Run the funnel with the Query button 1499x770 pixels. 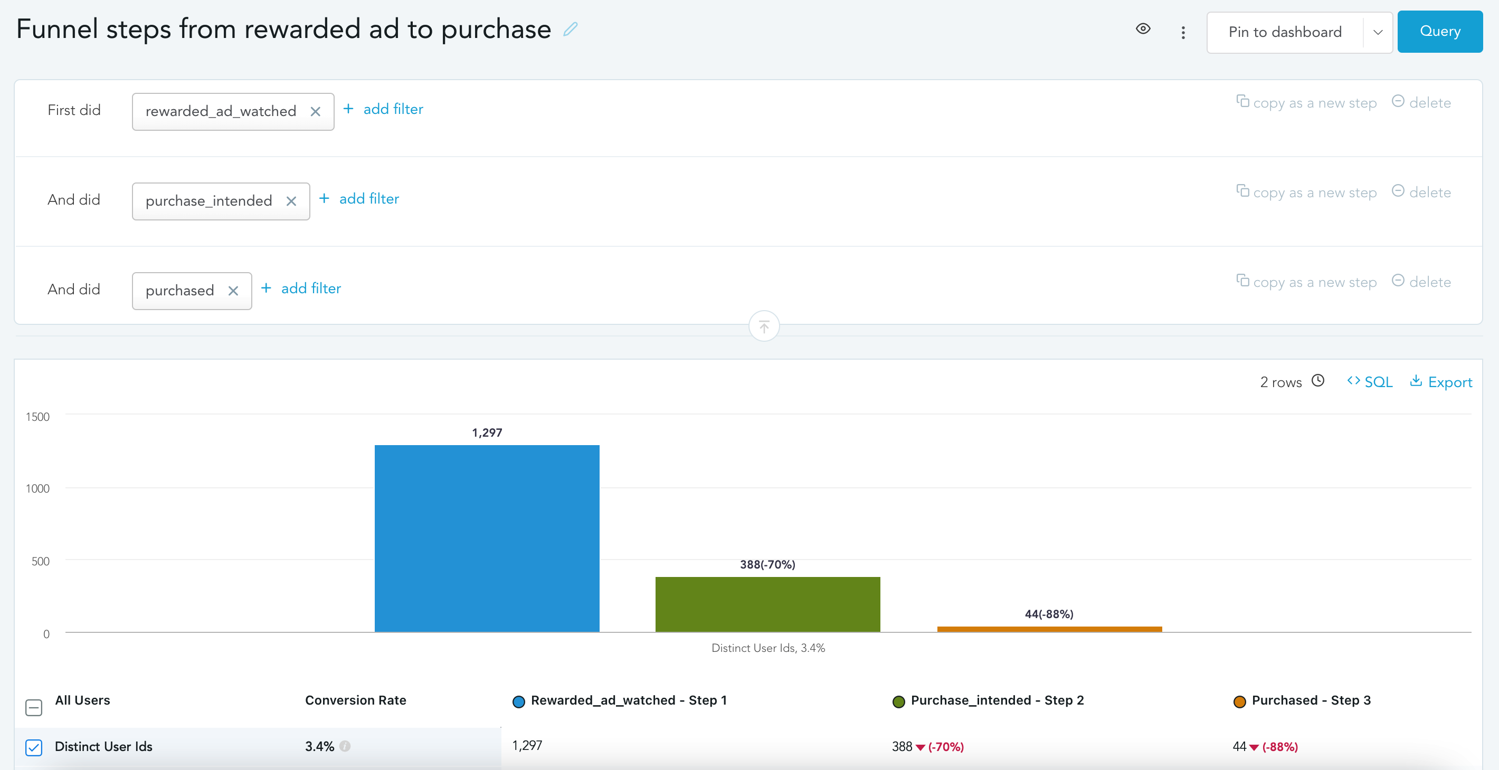[x=1440, y=32]
